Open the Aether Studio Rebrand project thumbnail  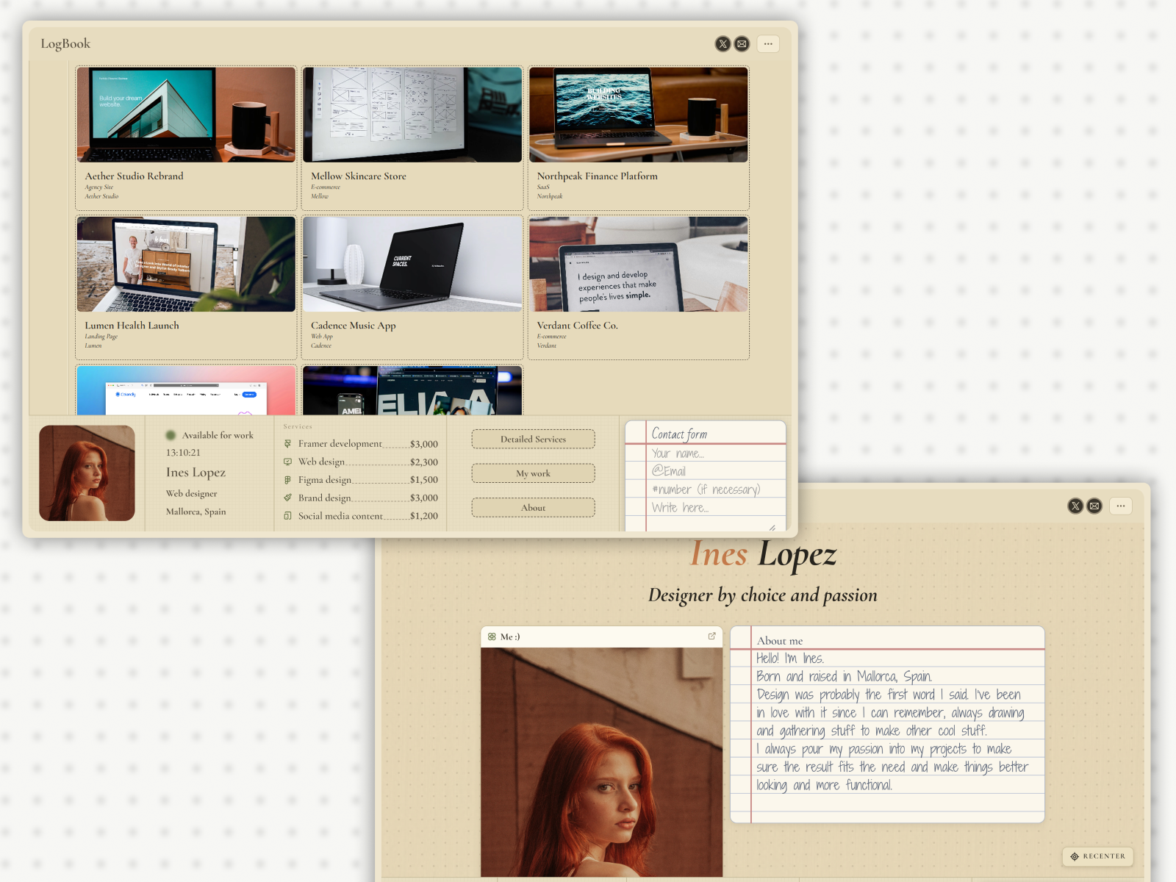(x=186, y=115)
